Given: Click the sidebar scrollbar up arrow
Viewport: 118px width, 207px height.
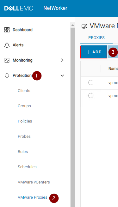Looking at the screenshot, I should tap(72, 25).
